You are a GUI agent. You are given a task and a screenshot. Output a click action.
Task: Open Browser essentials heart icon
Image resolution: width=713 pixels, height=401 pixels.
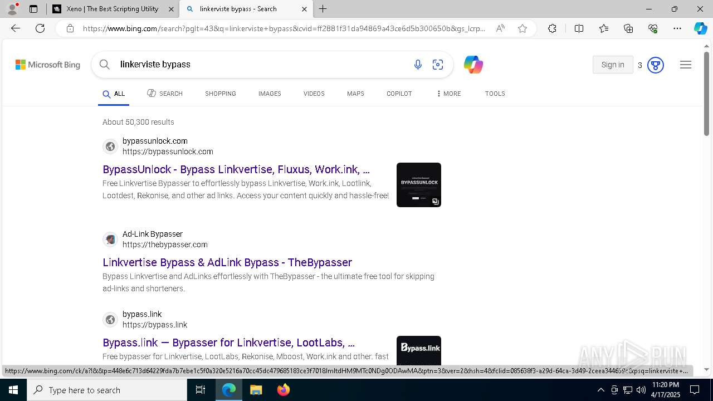tap(653, 28)
